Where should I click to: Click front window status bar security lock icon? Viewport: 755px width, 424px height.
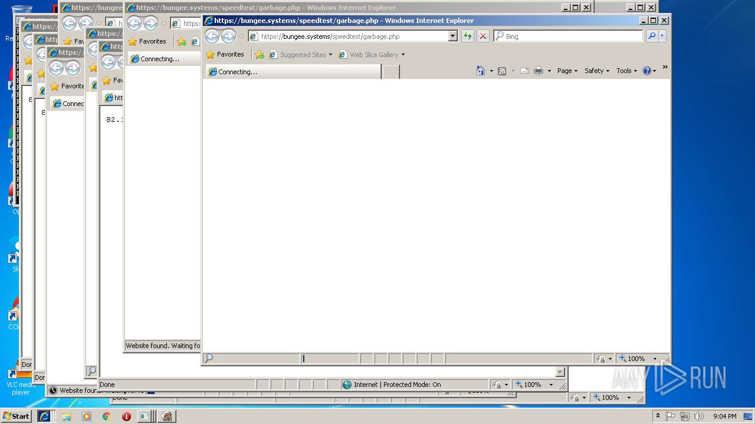601,359
